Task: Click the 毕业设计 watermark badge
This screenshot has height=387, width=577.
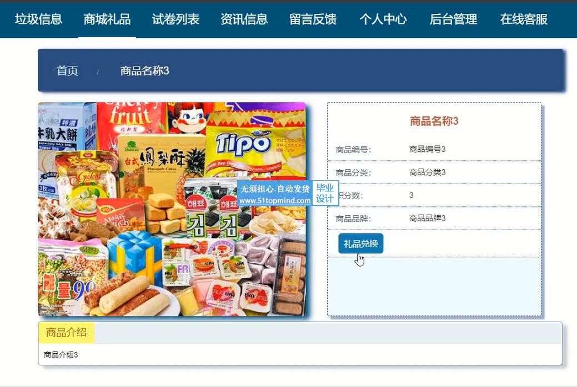Action: tap(325, 193)
